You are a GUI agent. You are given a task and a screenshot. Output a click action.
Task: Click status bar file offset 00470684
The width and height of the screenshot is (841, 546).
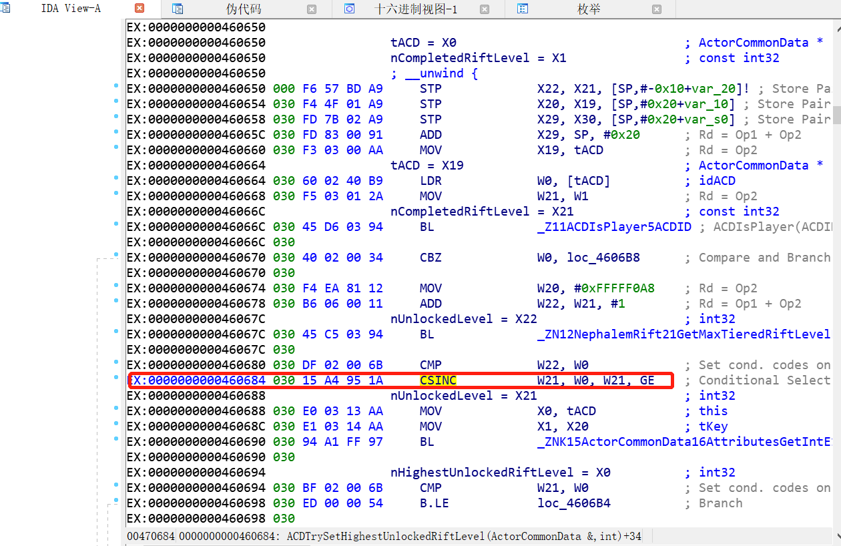[x=151, y=536]
